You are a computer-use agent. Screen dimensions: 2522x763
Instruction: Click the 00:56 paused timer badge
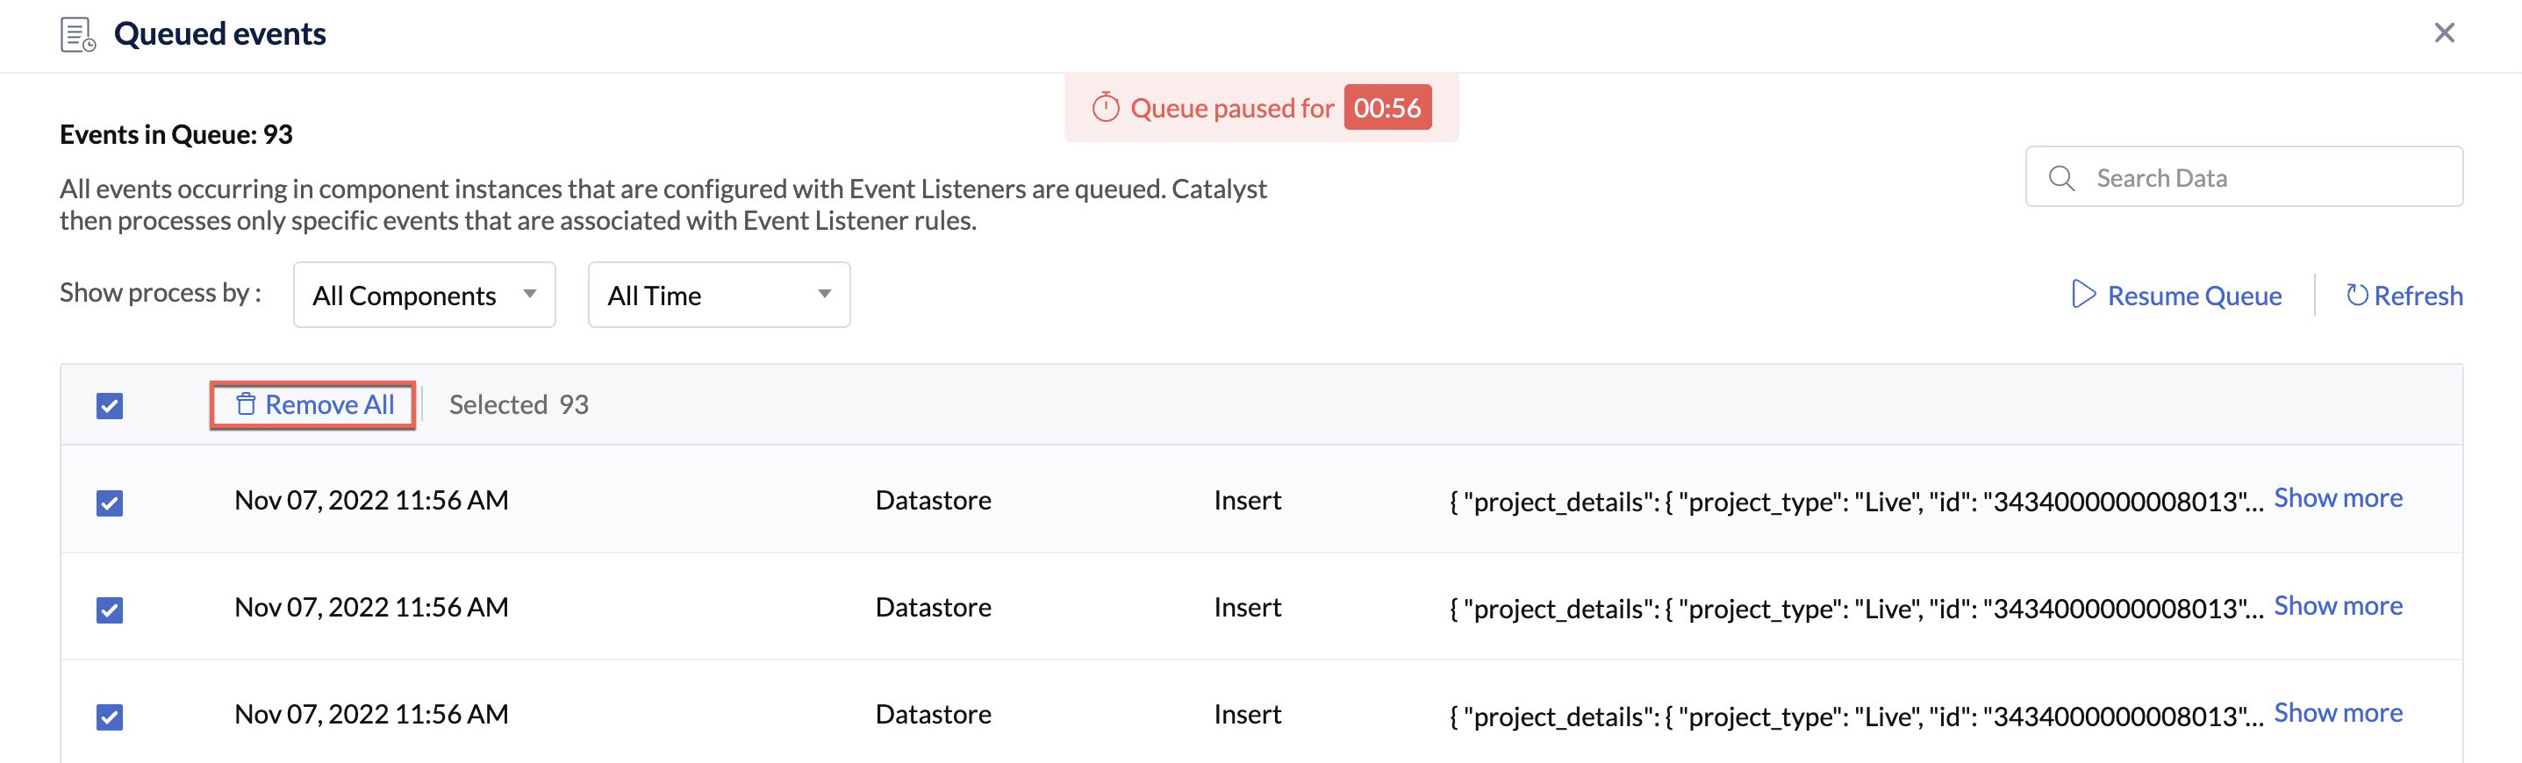coord(1386,108)
